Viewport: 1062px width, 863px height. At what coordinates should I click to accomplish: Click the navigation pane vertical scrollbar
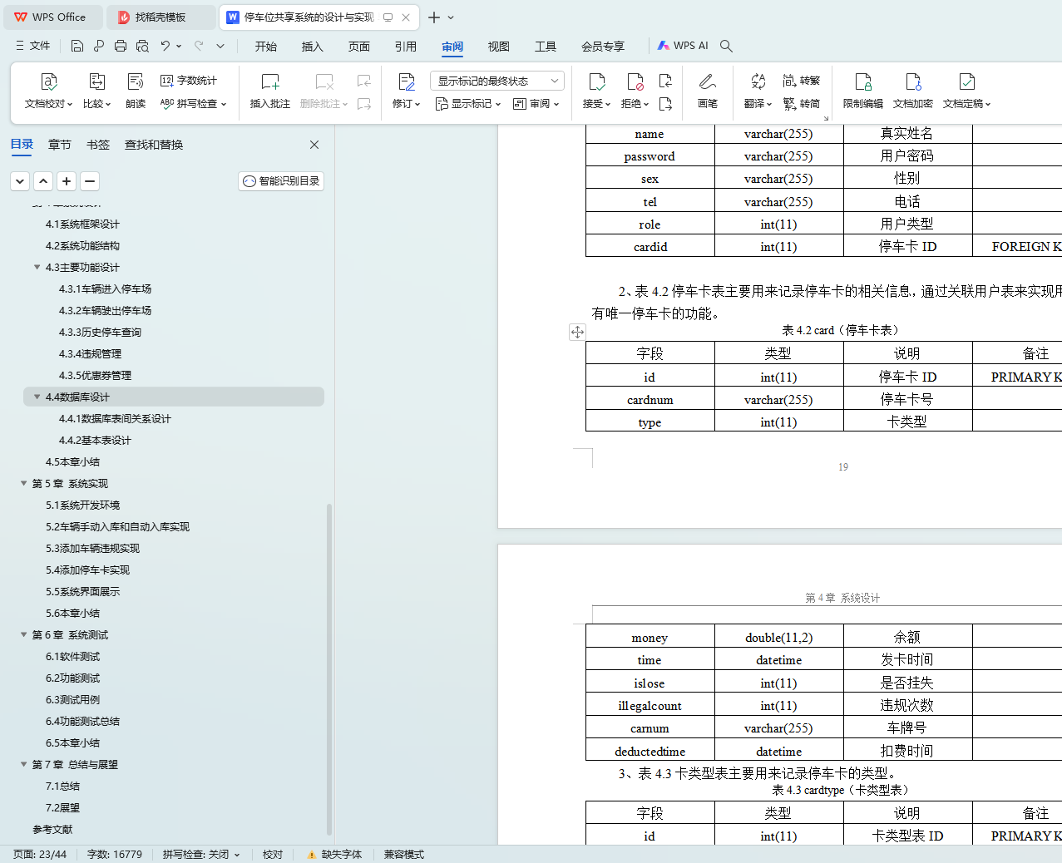329,669
